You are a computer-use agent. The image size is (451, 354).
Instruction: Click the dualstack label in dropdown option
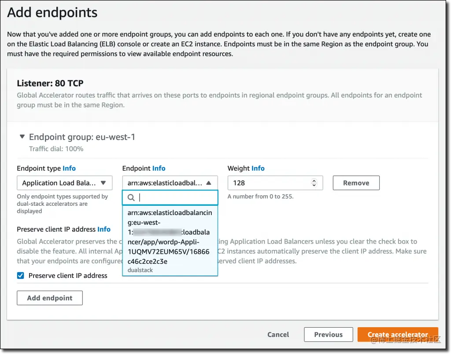140,270
